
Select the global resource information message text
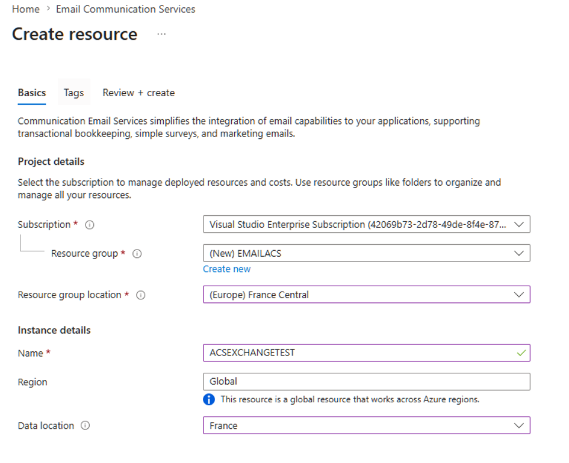(x=350, y=399)
